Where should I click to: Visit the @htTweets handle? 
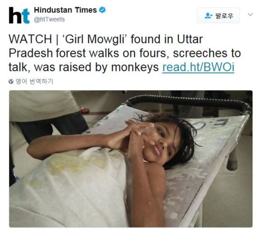coord(49,20)
